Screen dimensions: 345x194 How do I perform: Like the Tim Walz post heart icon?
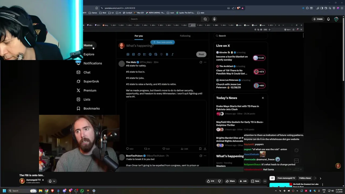pyautogui.click(x=164, y=149)
